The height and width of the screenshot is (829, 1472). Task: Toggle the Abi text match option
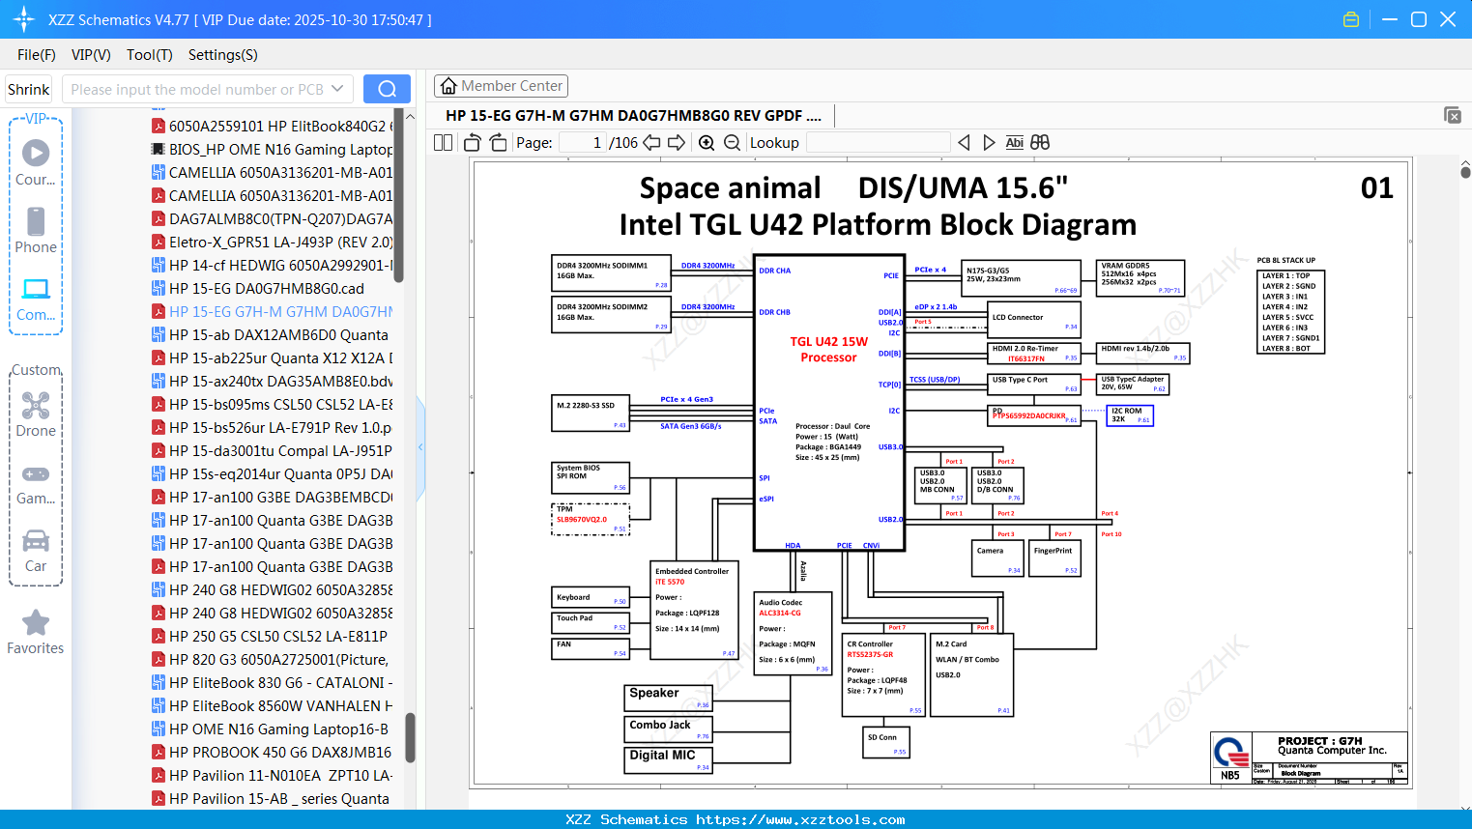[x=1014, y=142]
